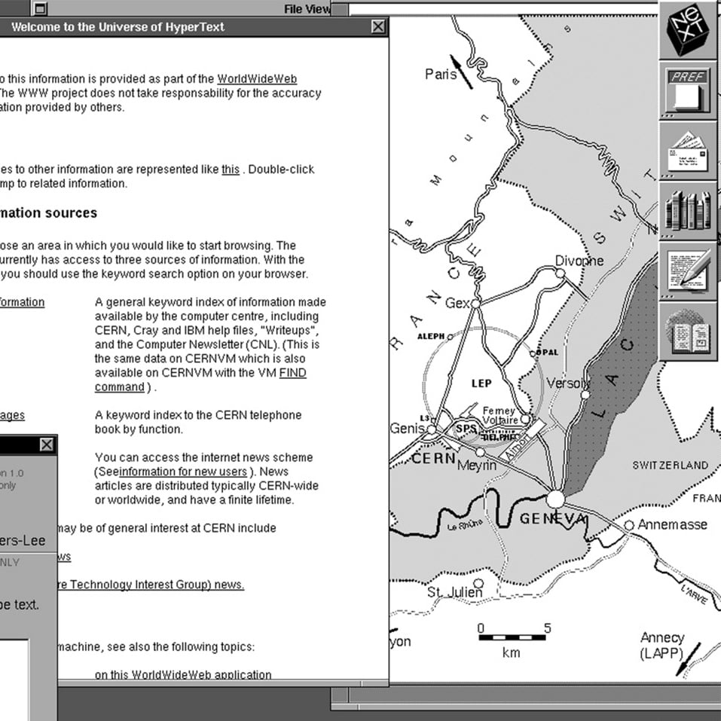
Task: Open the Edit document-and-pencil dock icon
Action: click(x=689, y=271)
